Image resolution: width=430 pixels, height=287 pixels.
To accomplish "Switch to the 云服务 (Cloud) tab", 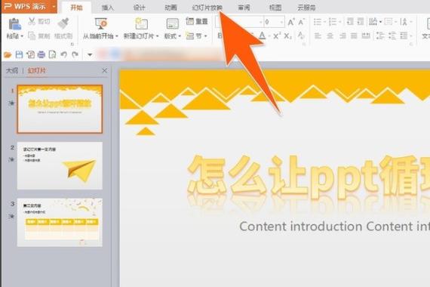I will [x=306, y=8].
